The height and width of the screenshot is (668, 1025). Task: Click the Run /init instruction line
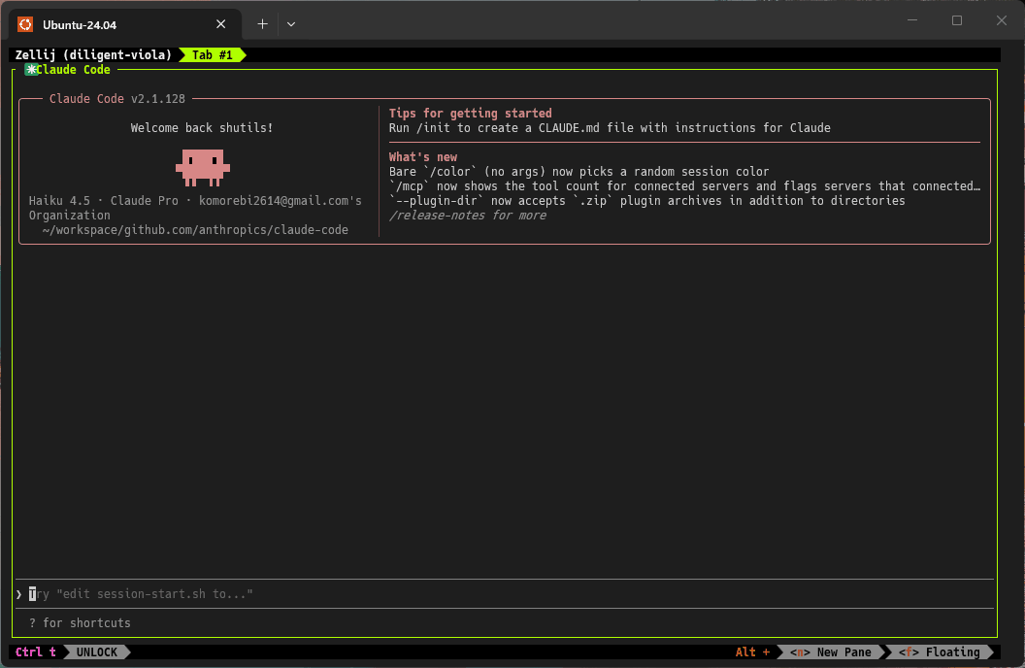pos(610,128)
